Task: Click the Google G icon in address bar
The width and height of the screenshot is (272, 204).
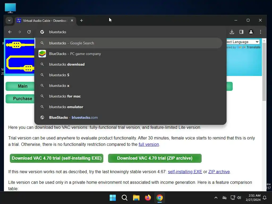Action: 42,32
